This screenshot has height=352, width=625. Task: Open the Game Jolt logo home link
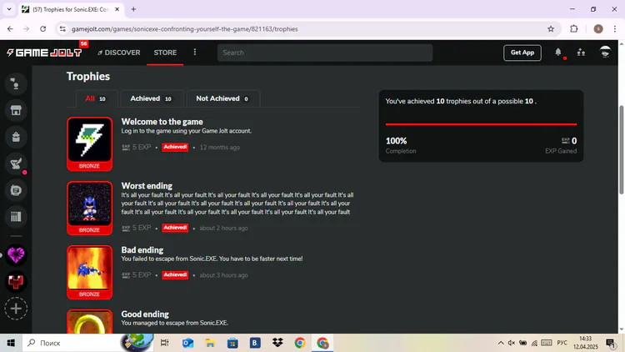44,53
